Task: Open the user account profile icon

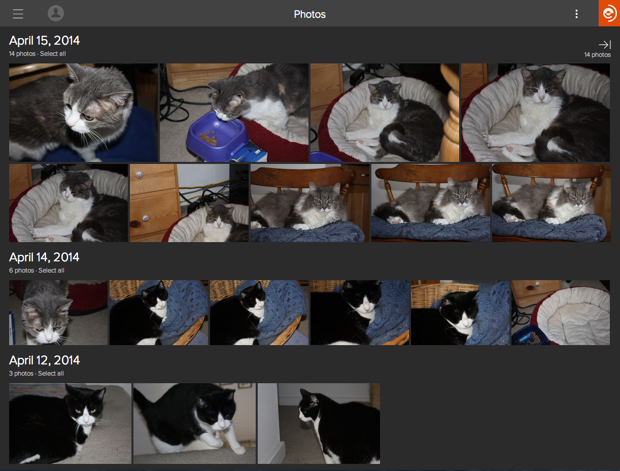Action: 56,13
